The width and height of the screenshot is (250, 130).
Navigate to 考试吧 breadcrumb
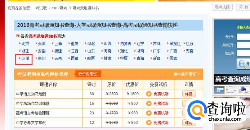click(x=41, y=8)
